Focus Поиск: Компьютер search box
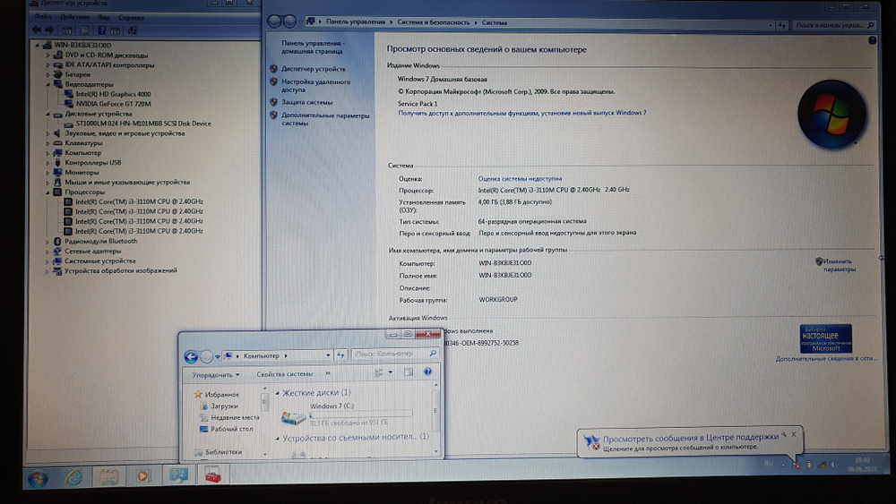Screen dimensions: 896x504 pos(395,354)
